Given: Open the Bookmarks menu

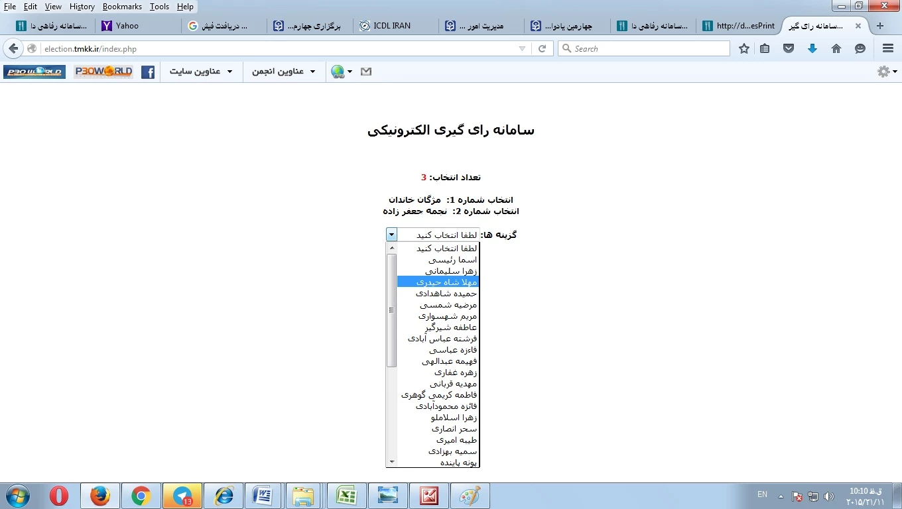Looking at the screenshot, I should [122, 7].
